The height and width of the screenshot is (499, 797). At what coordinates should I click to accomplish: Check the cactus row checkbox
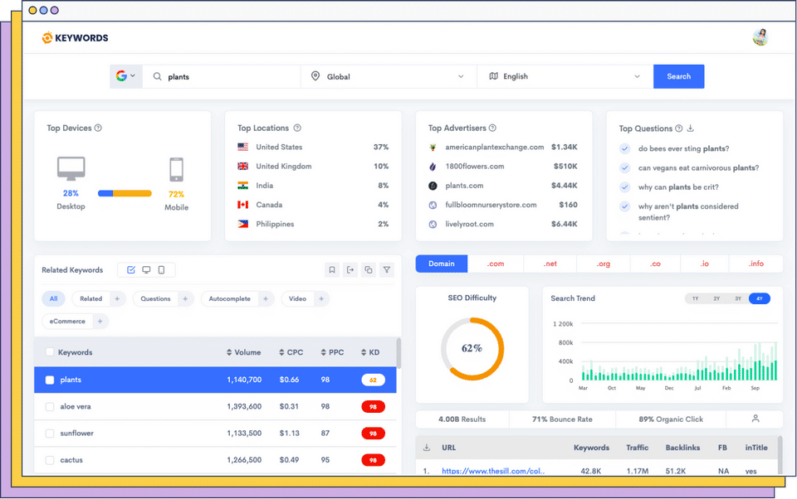(49, 460)
